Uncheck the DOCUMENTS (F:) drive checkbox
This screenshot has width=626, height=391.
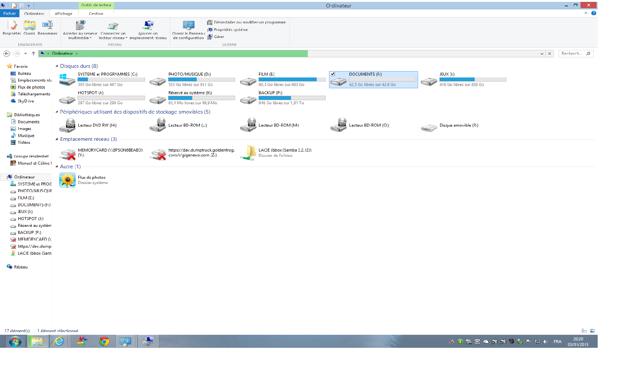click(x=333, y=74)
